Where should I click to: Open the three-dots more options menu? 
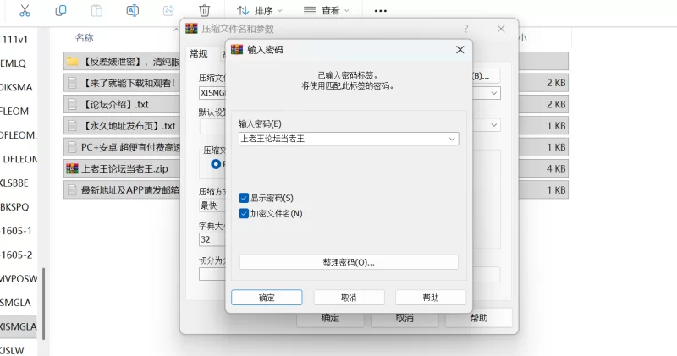tap(380, 11)
